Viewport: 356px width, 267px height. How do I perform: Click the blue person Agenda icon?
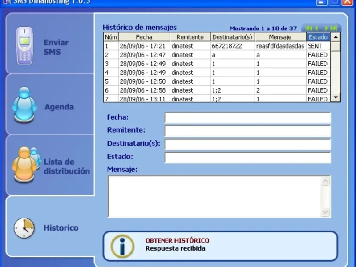pos(24,105)
